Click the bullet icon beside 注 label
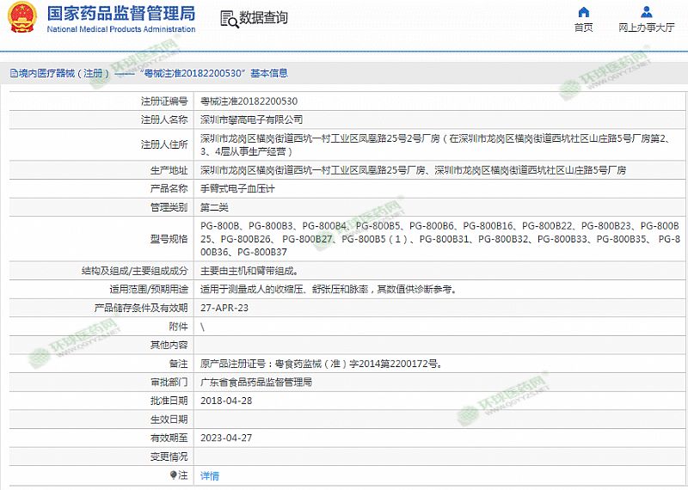688x490 pixels. click(x=173, y=475)
